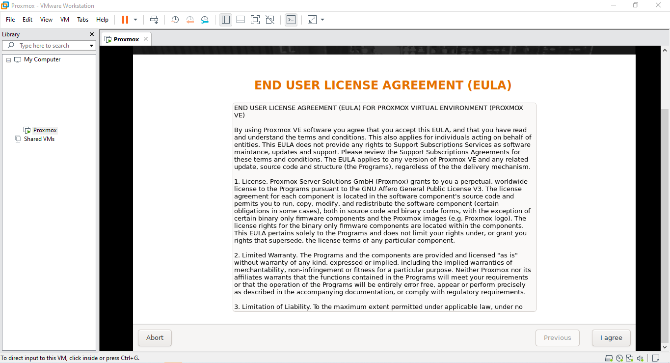
Task: Switch to the Proxmox tab
Action: (x=126, y=39)
